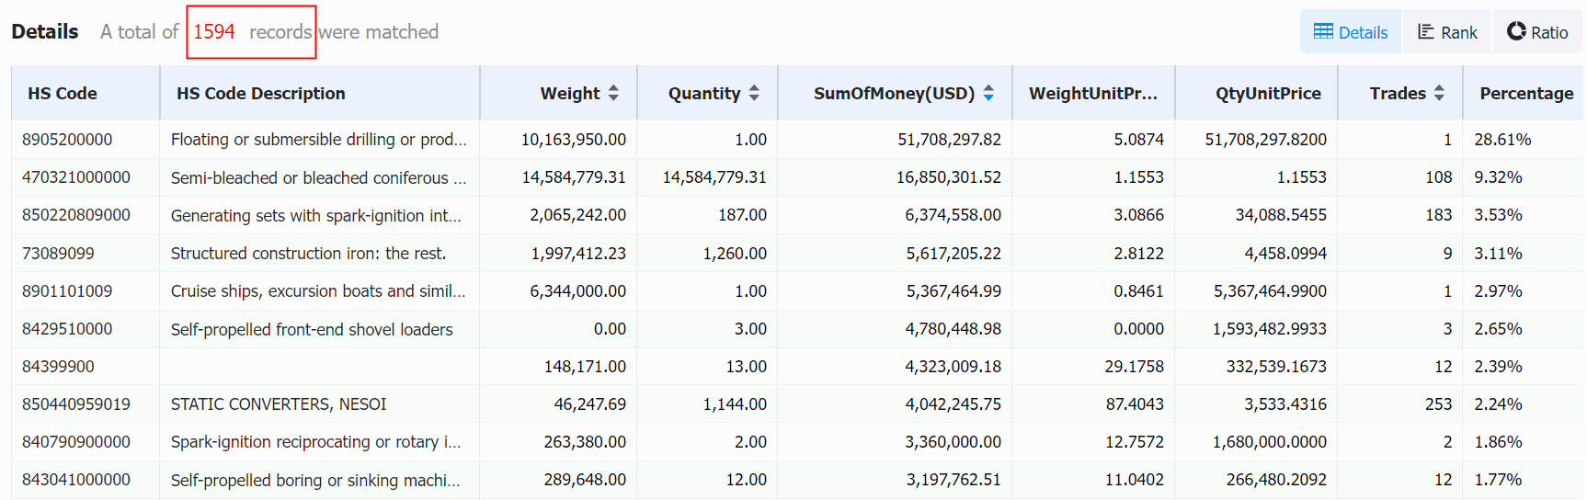The width and height of the screenshot is (1587, 500).
Task: Select HS code 470321000000
Action: 76,177
